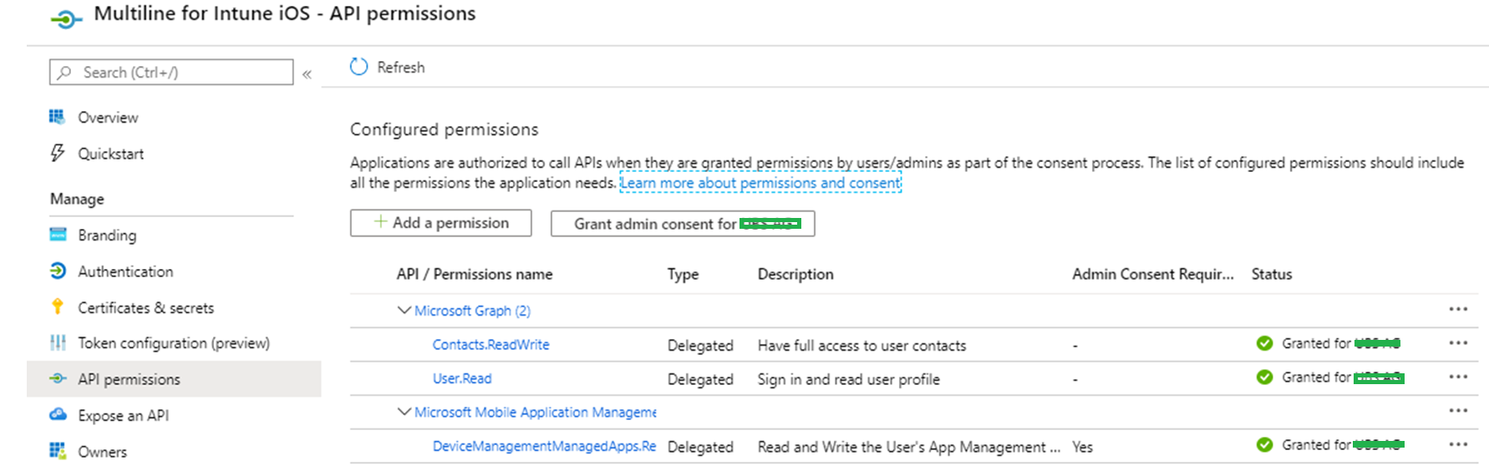Click the Description column header
1489x471 pixels.
point(795,274)
